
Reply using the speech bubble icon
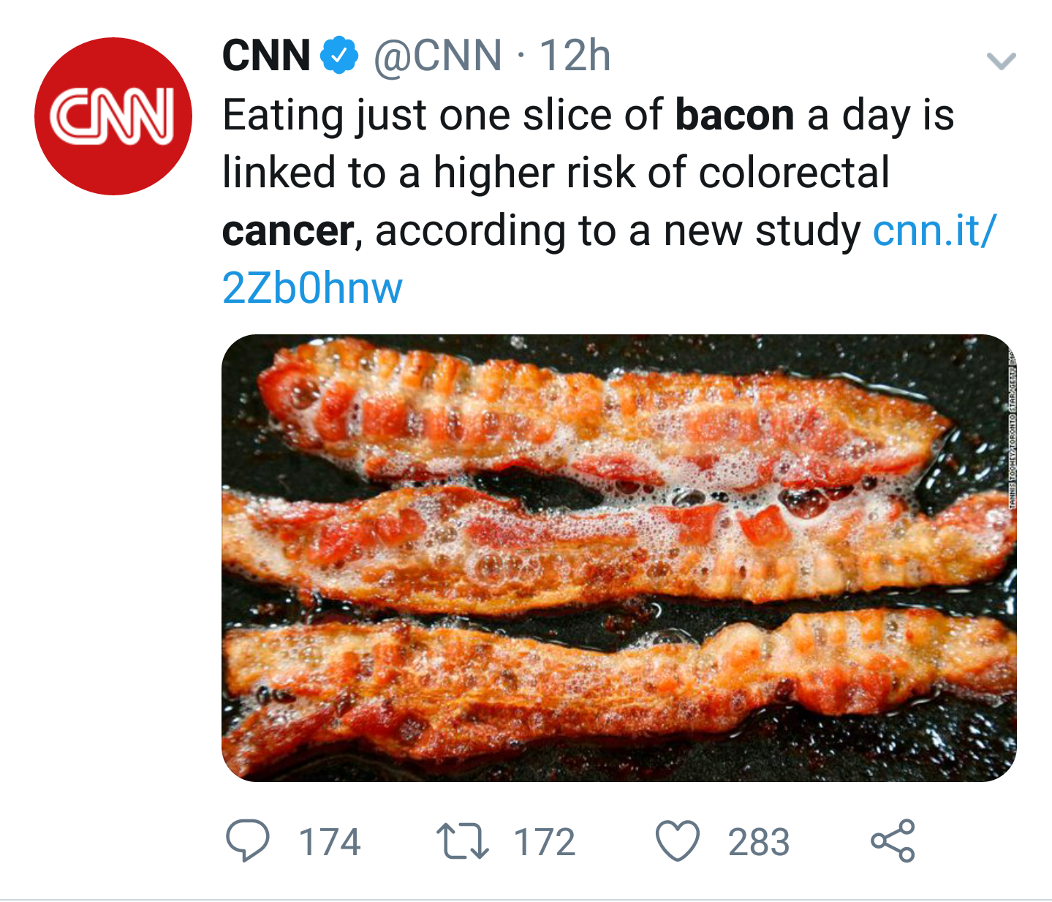click(248, 840)
